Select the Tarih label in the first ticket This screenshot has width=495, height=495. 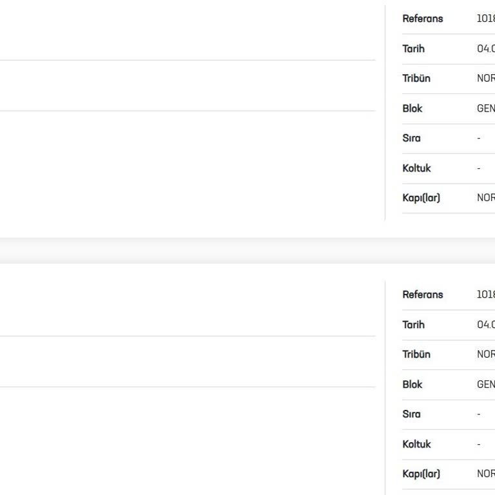pos(413,49)
